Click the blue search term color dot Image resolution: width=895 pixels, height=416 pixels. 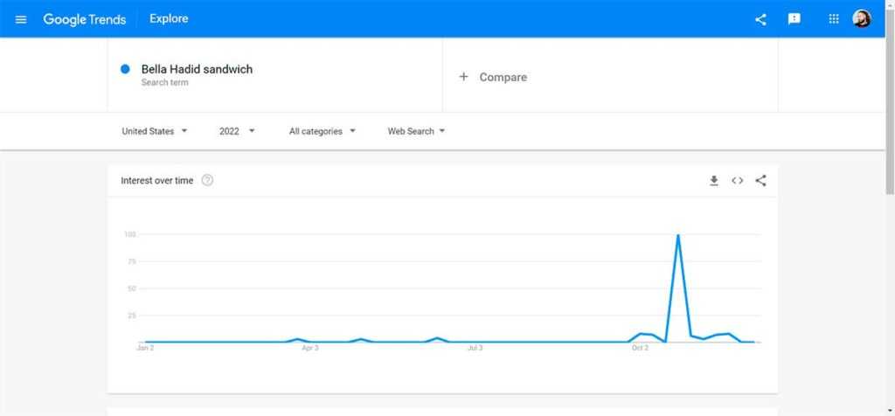[x=125, y=69]
